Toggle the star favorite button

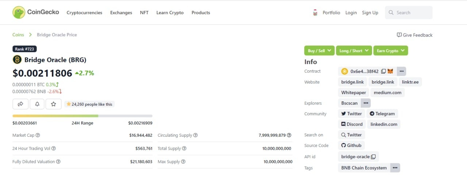(x=54, y=104)
